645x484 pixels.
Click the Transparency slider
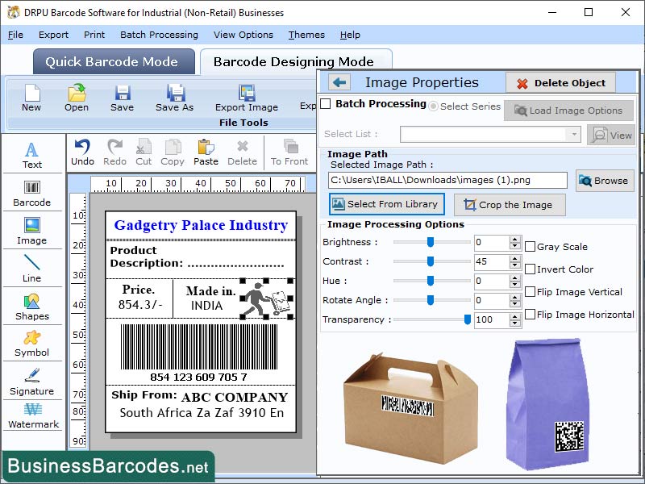click(x=466, y=319)
